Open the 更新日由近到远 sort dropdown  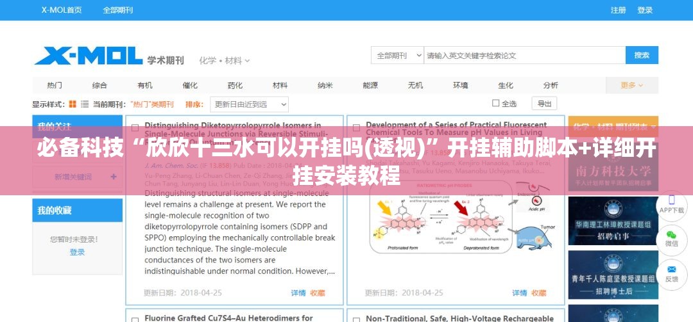pyautogui.click(x=249, y=104)
